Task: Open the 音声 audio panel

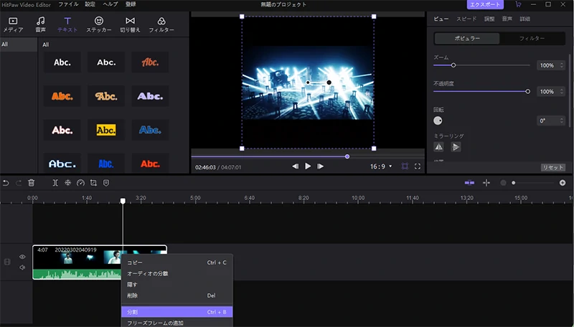Action: click(41, 24)
